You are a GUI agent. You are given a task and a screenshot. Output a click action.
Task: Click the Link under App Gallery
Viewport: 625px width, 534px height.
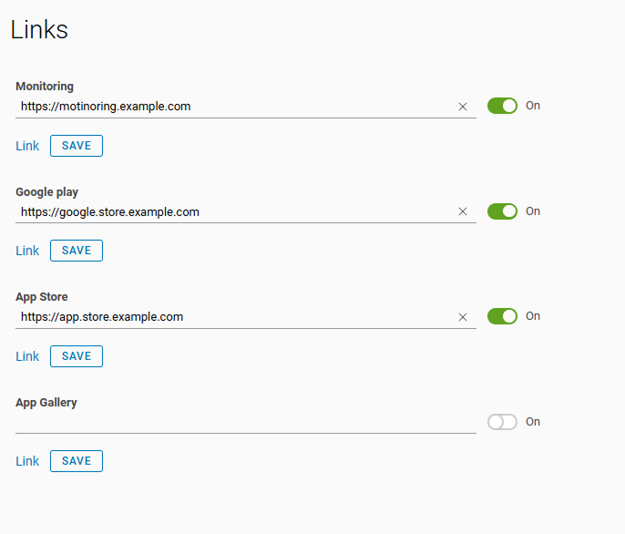(x=27, y=461)
